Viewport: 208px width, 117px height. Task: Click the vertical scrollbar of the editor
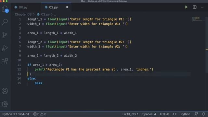click(207, 45)
